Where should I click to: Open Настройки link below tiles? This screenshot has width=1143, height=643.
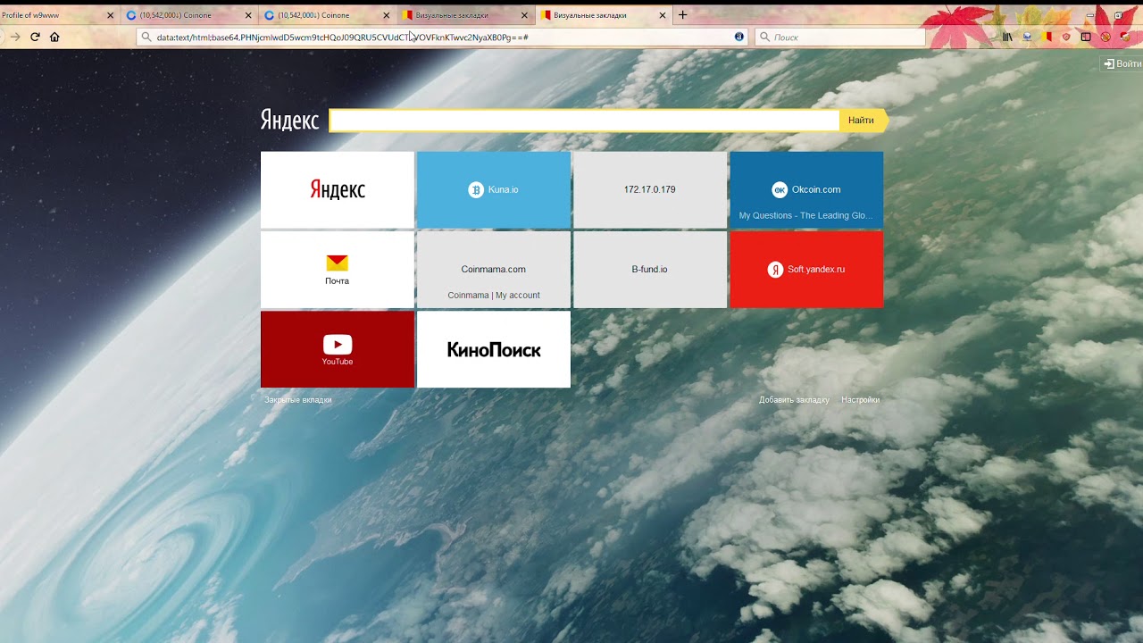[861, 400]
